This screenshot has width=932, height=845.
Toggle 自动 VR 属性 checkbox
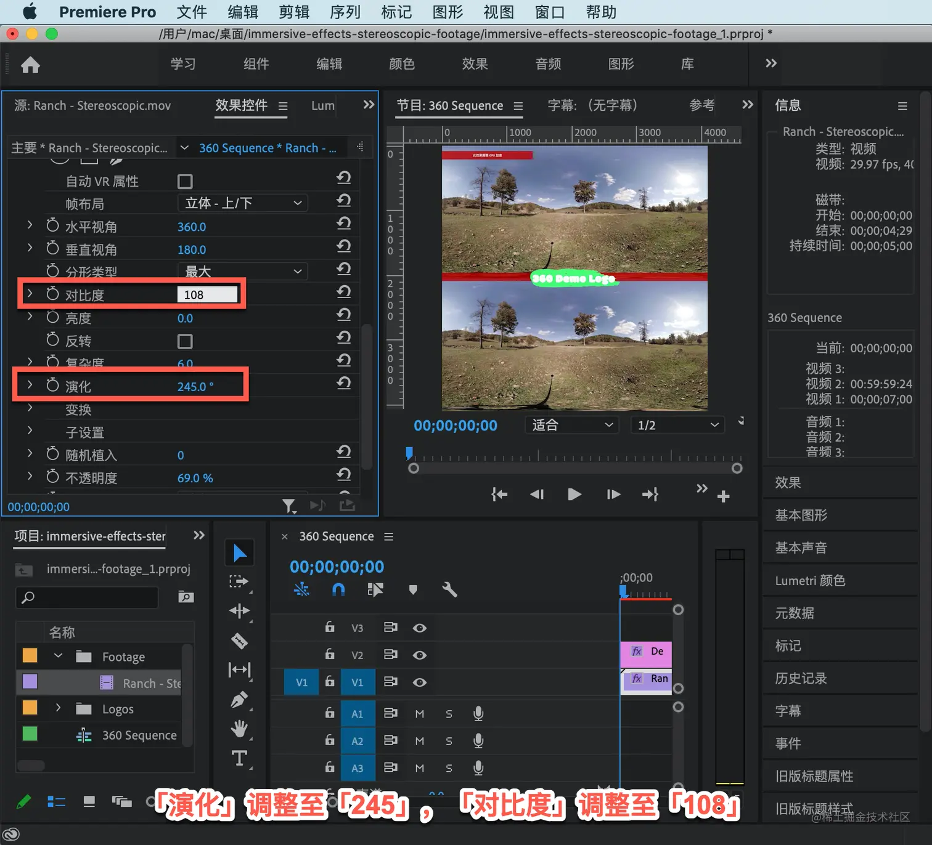pos(185,181)
